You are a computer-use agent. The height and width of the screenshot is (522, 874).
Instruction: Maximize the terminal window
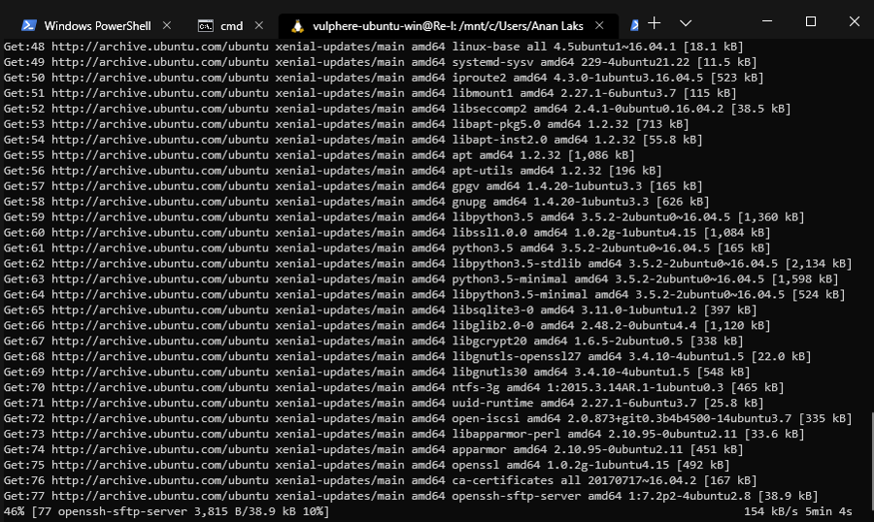coord(811,21)
